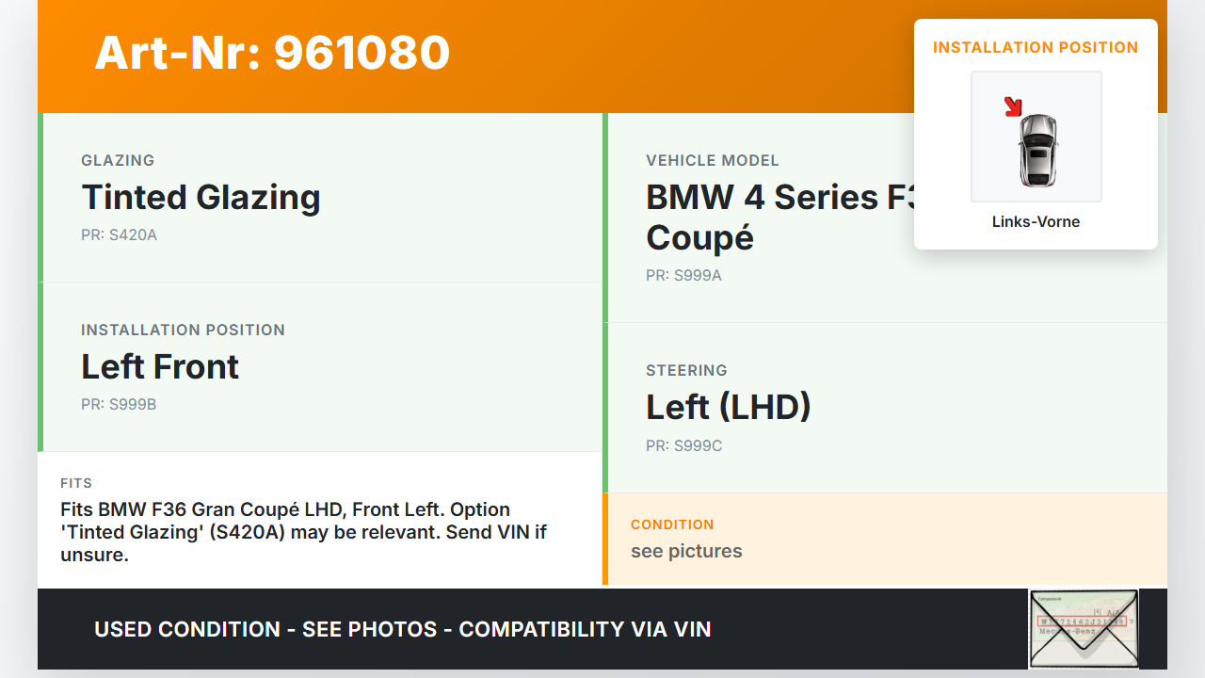Screen dimensions: 1205x678
Task: Select the Left (LHD) steering value
Action: (x=728, y=408)
